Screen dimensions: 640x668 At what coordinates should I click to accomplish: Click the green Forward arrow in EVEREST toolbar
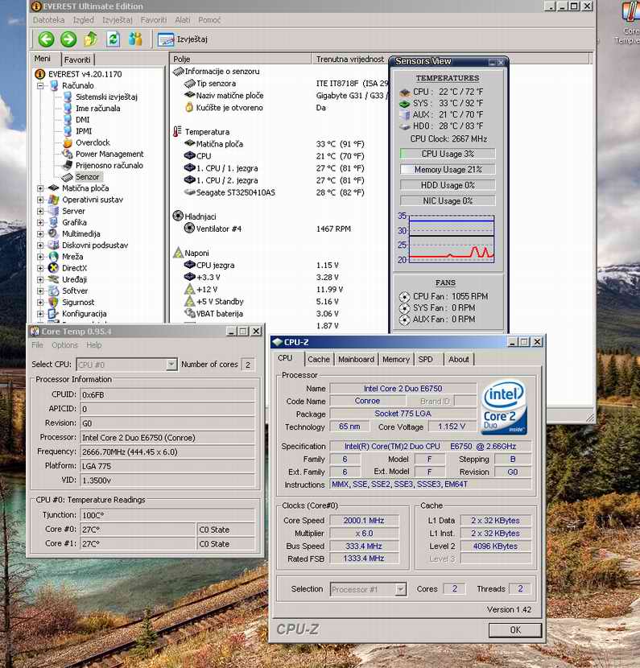point(68,39)
